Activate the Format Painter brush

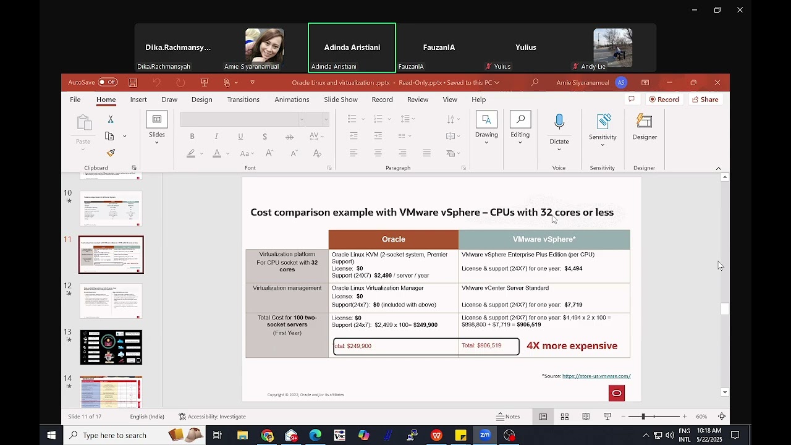tap(111, 153)
